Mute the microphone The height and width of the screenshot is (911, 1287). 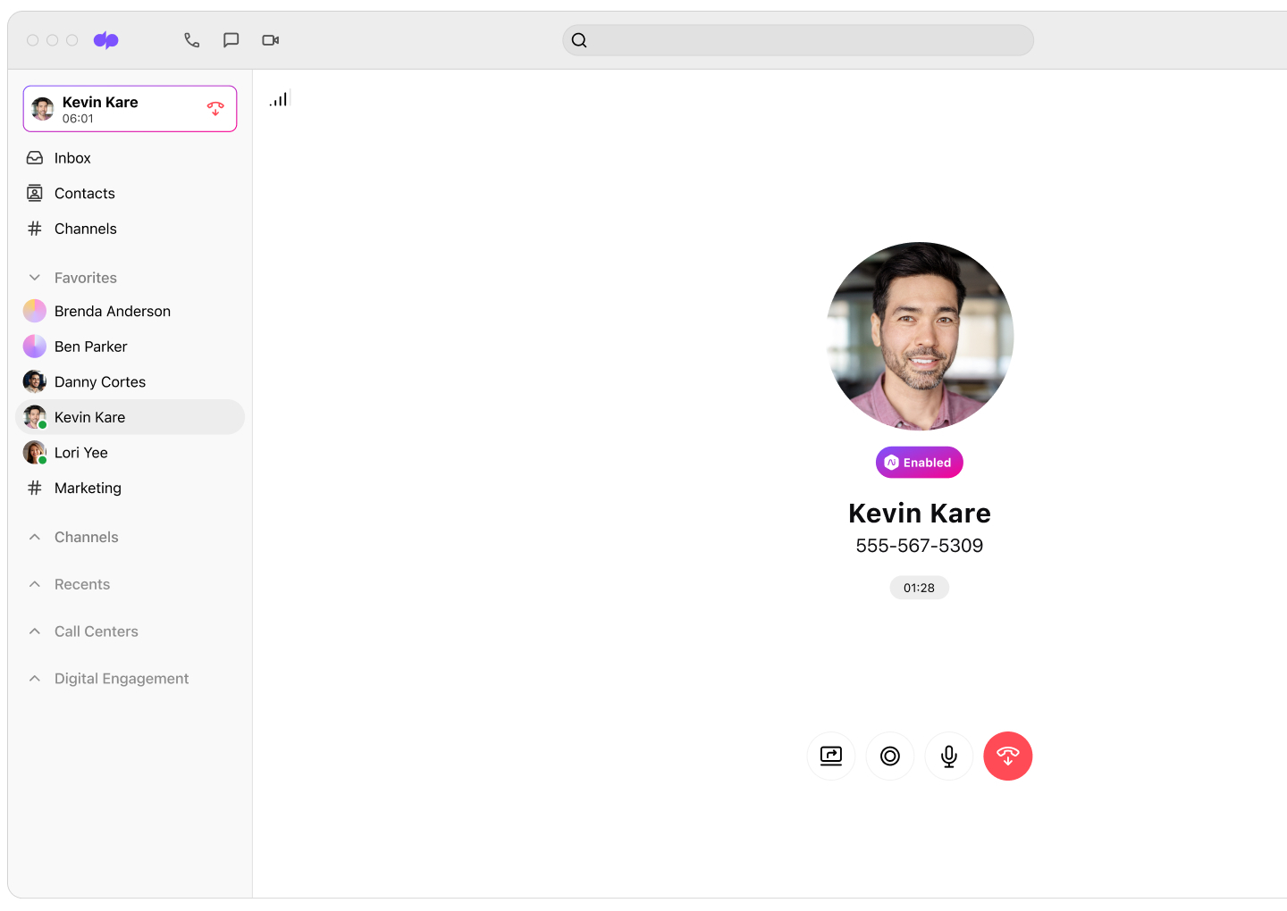949,756
